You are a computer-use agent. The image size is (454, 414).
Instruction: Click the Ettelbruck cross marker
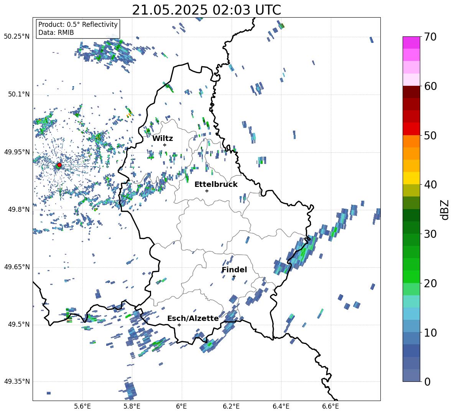coord(207,191)
